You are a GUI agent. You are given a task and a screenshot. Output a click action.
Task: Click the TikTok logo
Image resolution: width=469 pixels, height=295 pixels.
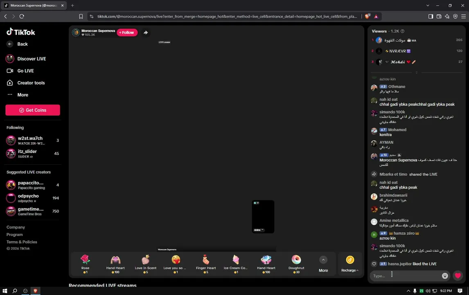pyautogui.click(x=20, y=32)
